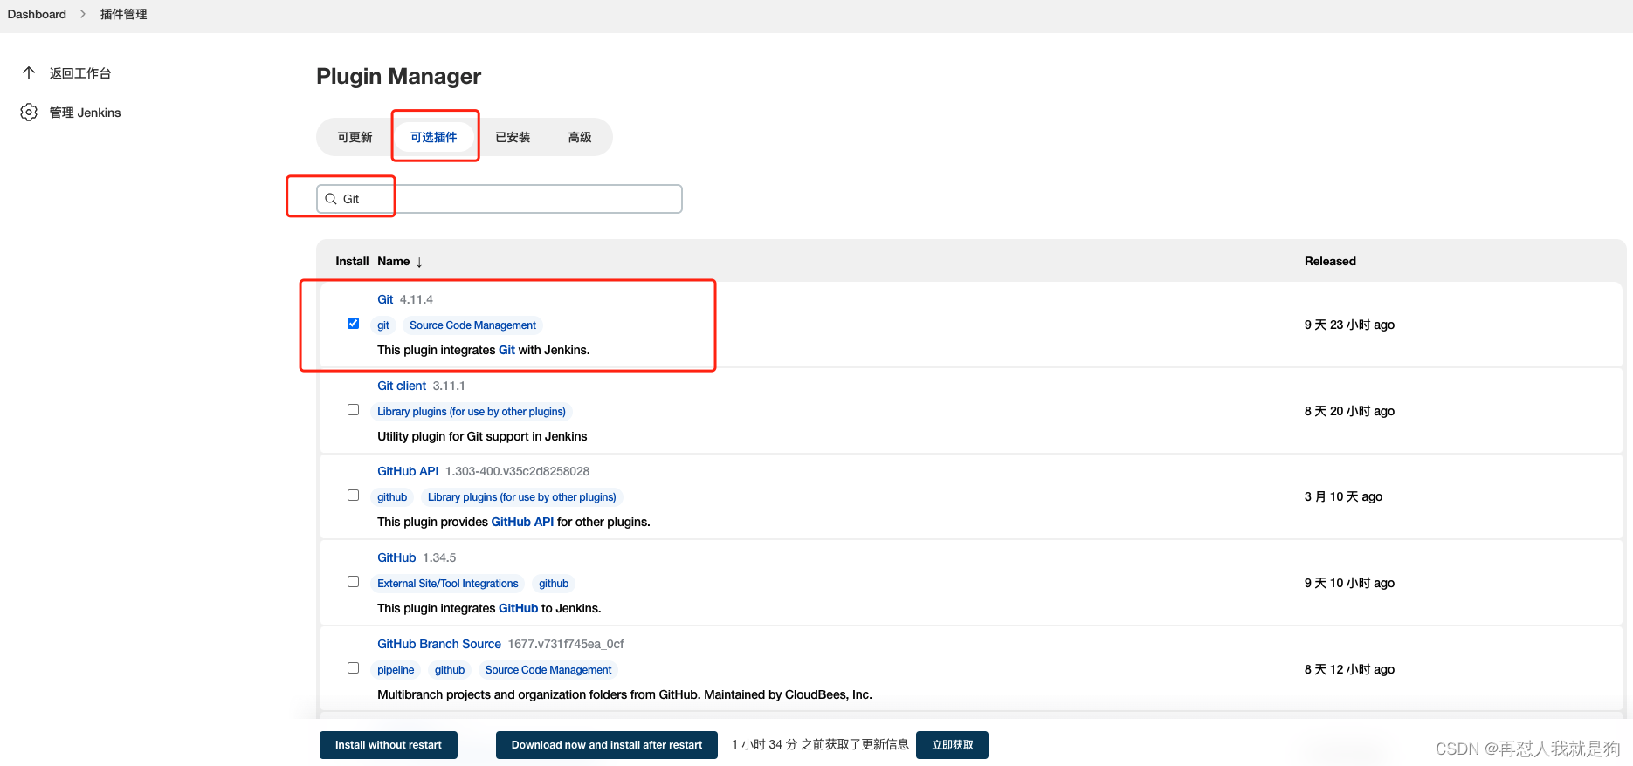Select the GitHub 1.34.5 plugin checkbox
This screenshot has width=1633, height=766.
353,581
